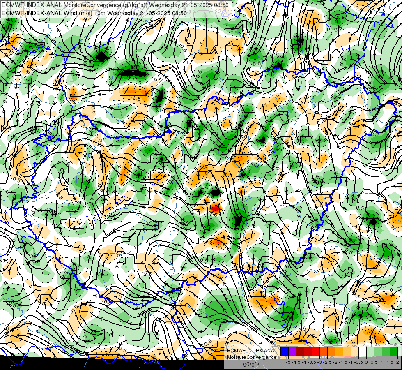Click the -4 value on legend scale

(x=304, y=362)
